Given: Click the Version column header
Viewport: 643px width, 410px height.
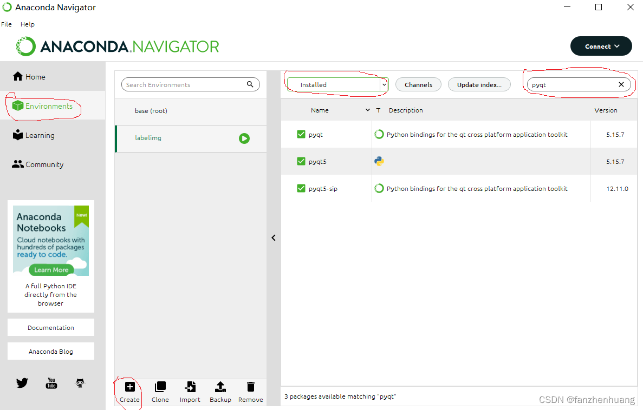Looking at the screenshot, I should [606, 110].
